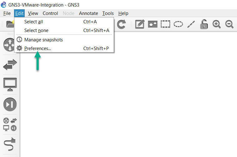Open the Help menu

point(123,13)
